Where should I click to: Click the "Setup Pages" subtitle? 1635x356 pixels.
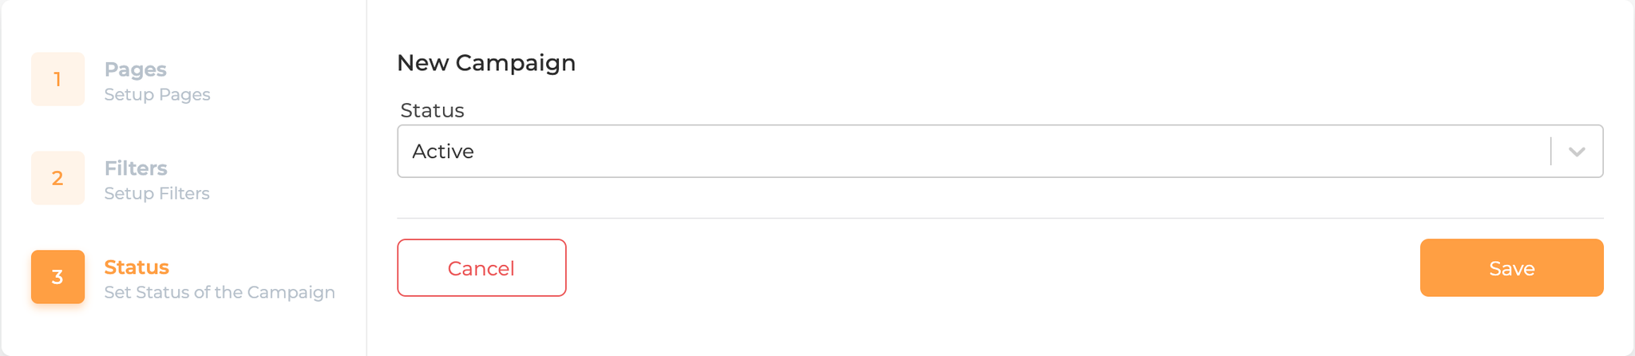point(157,95)
